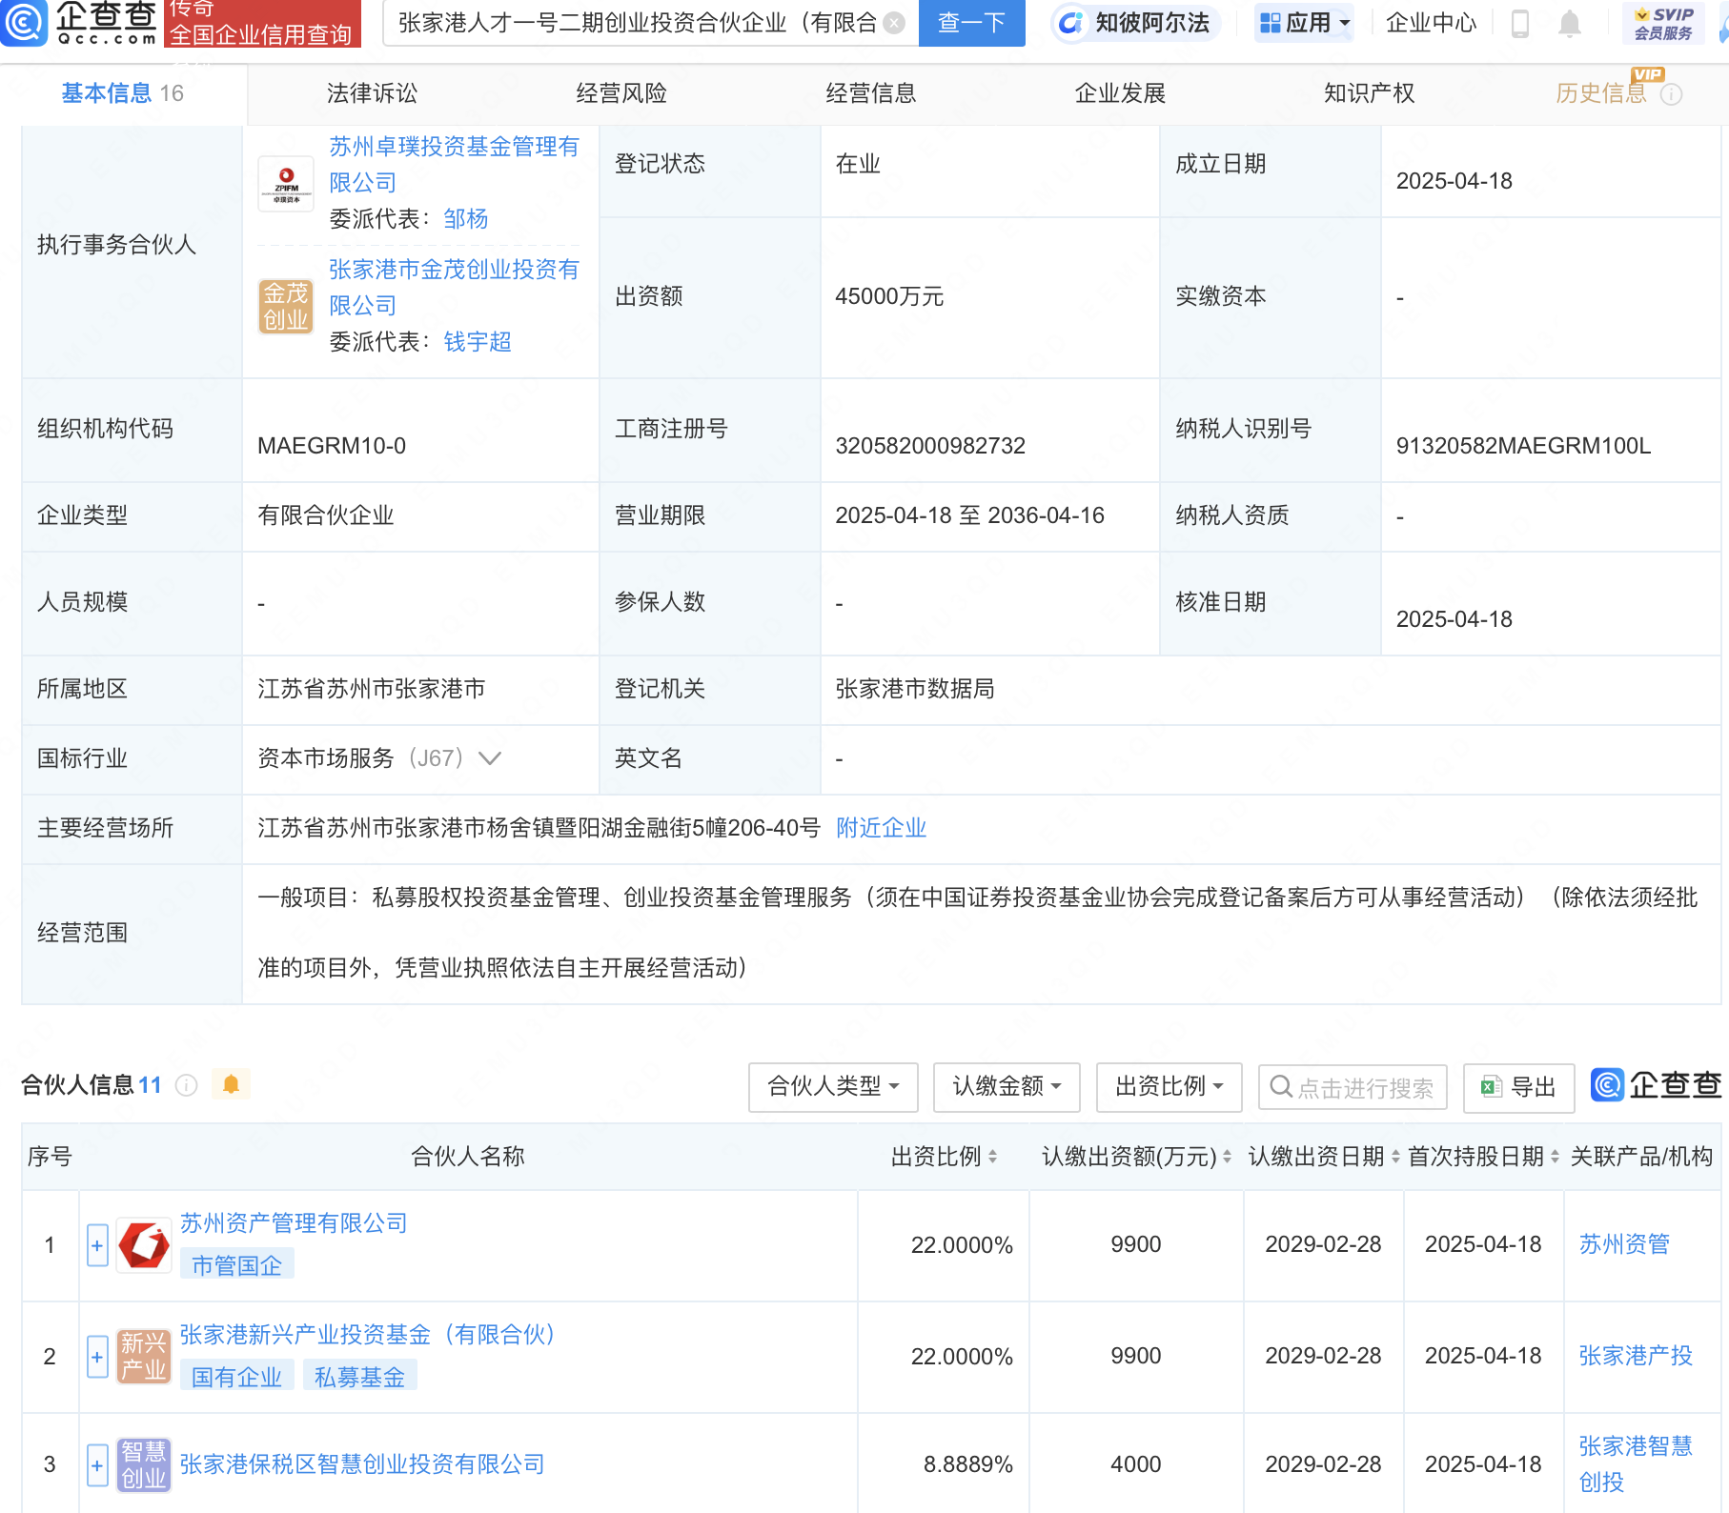Expand row for 苏州资产管理有限公司
Image resolution: width=1729 pixels, height=1513 pixels.
coord(97,1245)
